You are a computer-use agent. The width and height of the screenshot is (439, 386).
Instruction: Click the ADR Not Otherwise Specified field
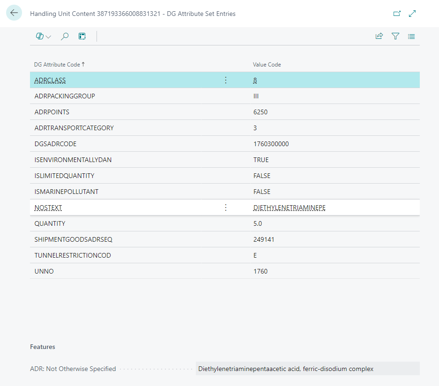click(x=308, y=369)
